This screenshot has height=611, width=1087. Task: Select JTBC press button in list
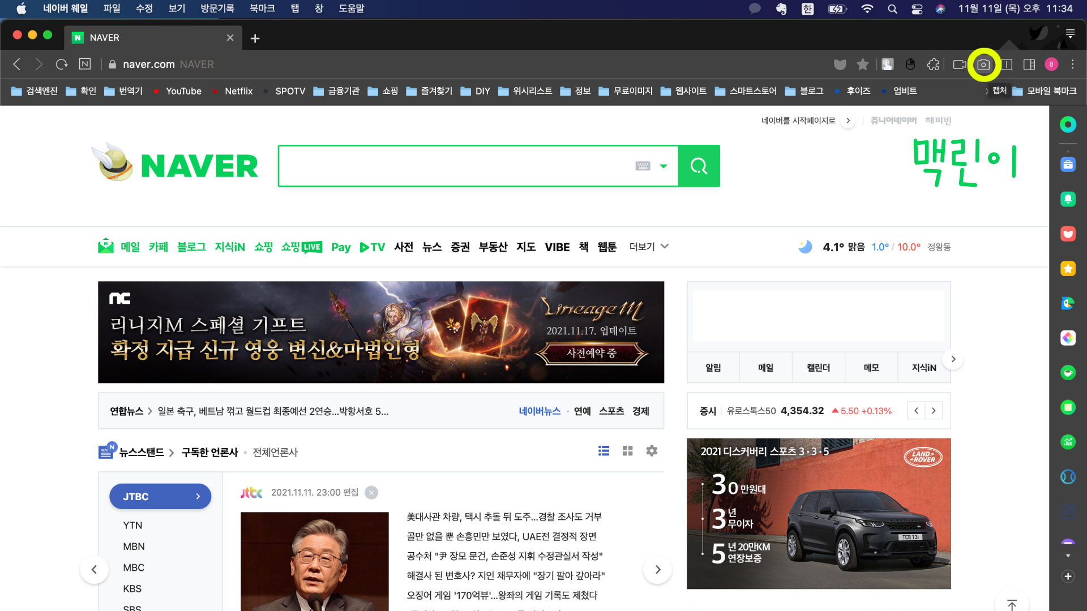[x=160, y=496]
